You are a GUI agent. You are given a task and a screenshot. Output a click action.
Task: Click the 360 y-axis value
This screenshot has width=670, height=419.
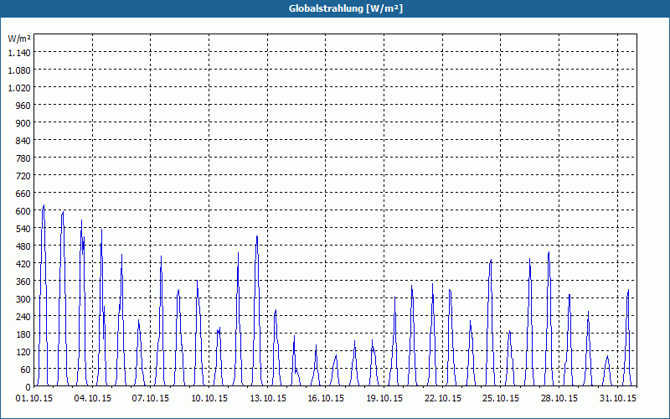[23, 282]
